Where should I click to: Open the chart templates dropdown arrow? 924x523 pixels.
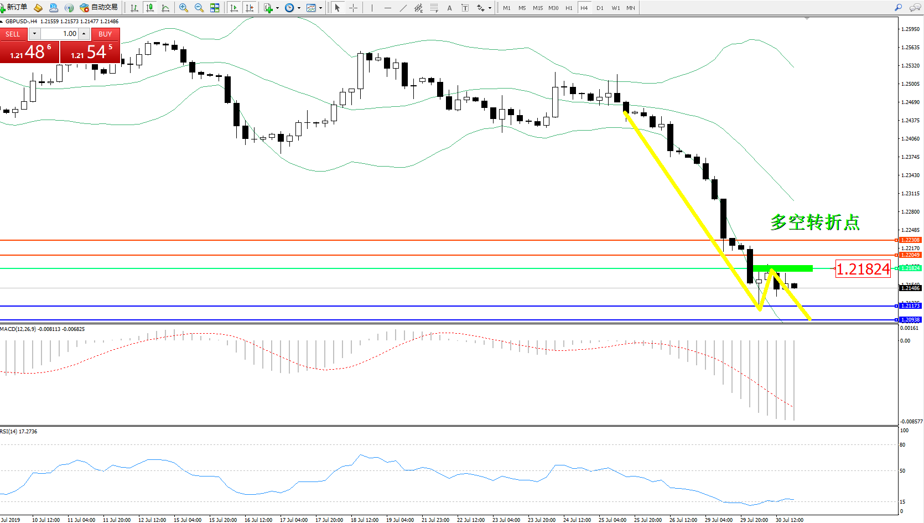[320, 8]
